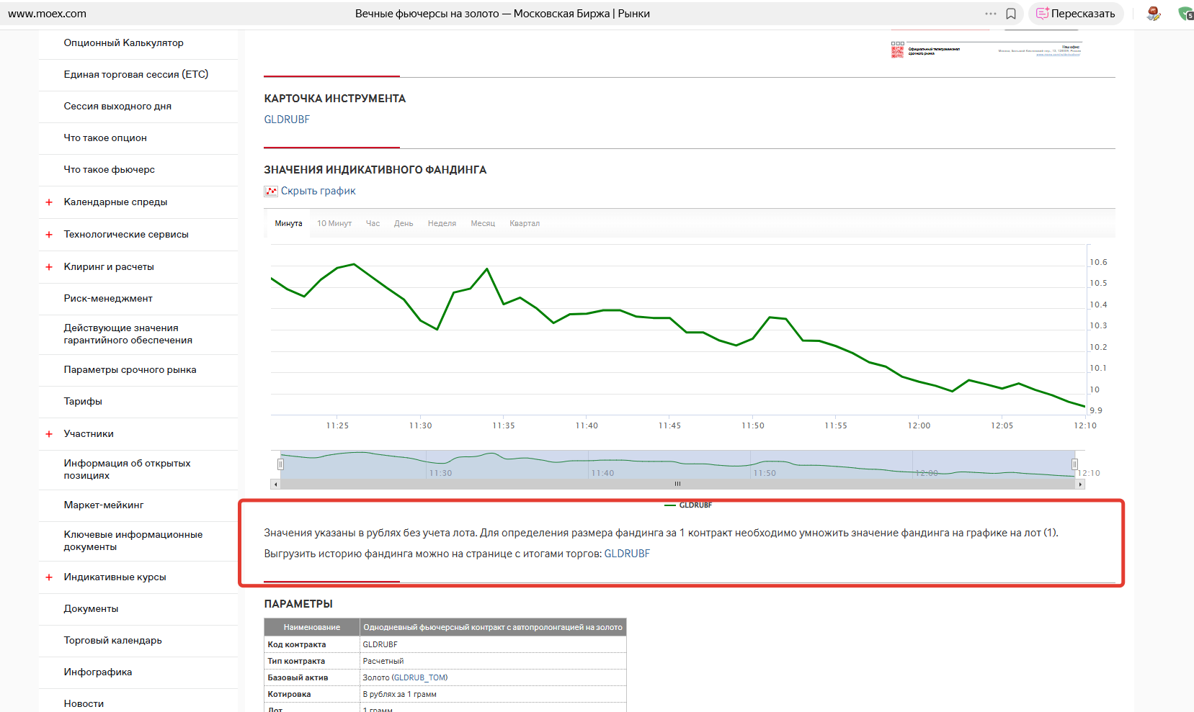This screenshot has height=712, width=1194.
Task: Click the chart navigator scrollbar thumb
Action: pyautogui.click(x=677, y=485)
